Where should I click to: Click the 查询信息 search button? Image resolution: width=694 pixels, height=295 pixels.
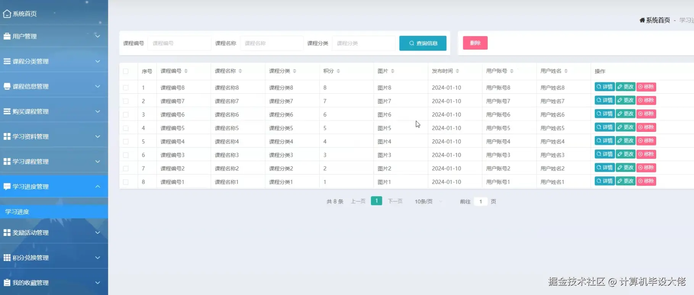click(423, 43)
